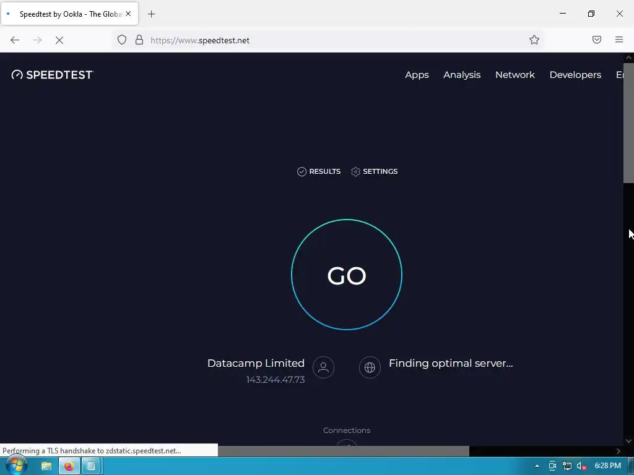634x475 pixels.
Task: Click the Speedtest logo
Action: pyautogui.click(x=53, y=75)
